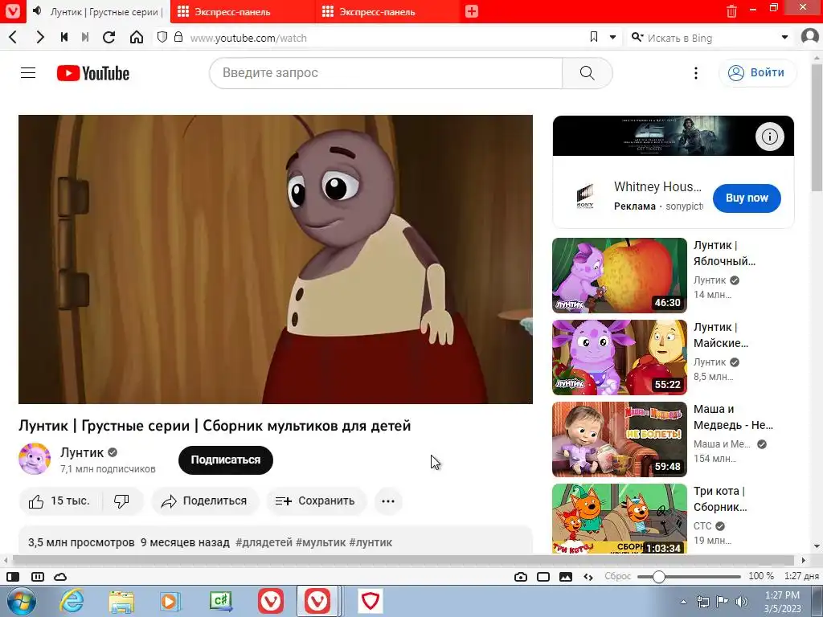Switch to the second Экспресс-панель tab
Screen dimensions: 823x617
(x=387, y=11)
